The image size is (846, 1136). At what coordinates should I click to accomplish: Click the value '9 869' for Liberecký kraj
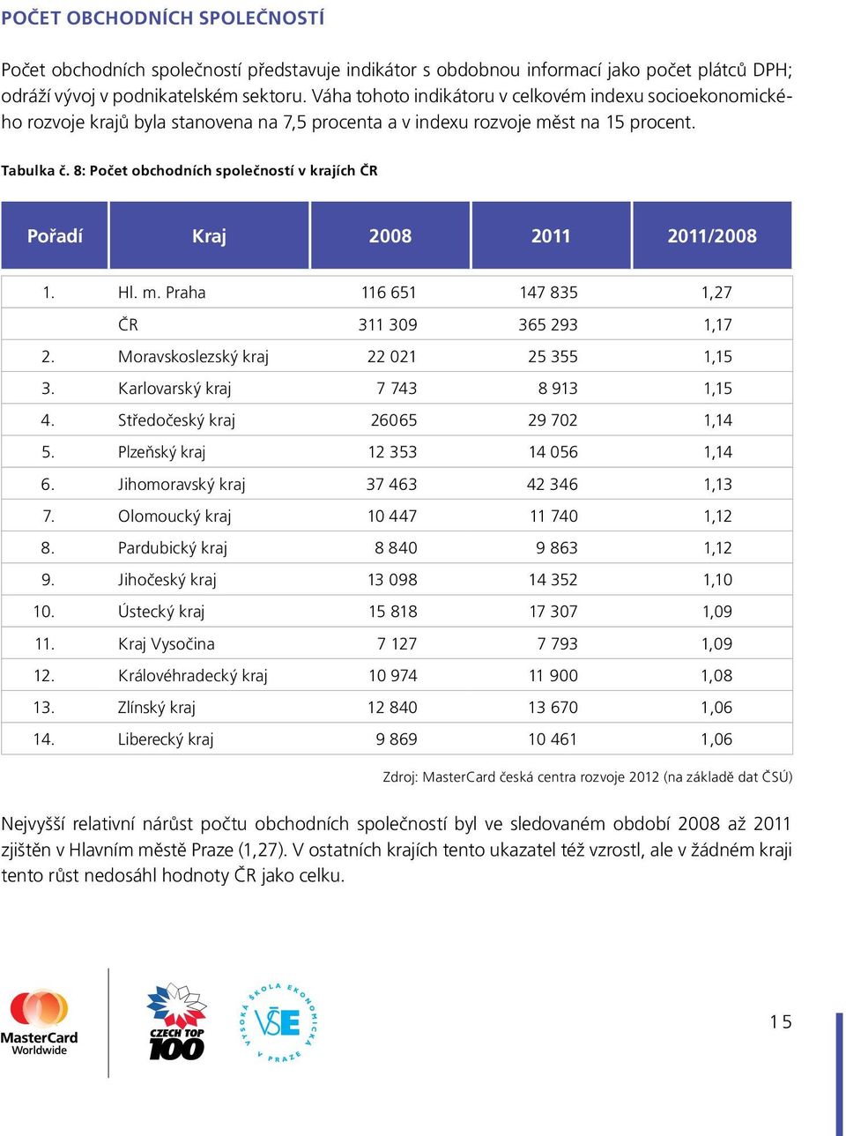397,739
